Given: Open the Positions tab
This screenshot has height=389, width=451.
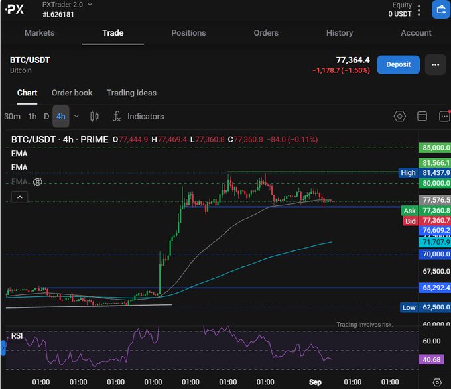Looking at the screenshot, I should (x=188, y=33).
